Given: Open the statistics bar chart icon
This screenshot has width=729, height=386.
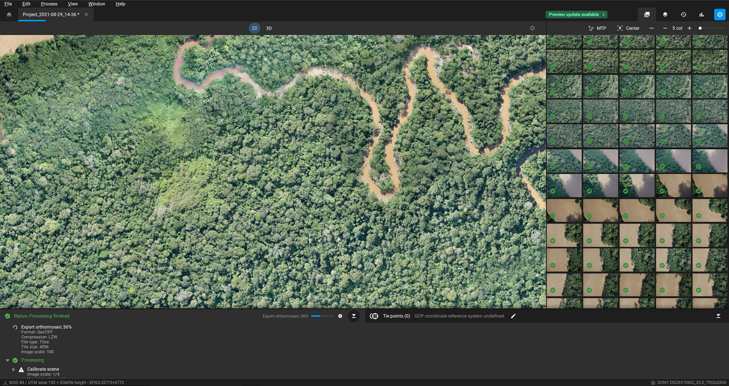Looking at the screenshot, I should point(701,15).
